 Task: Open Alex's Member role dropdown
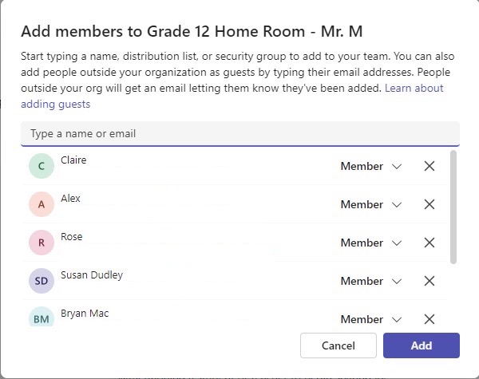click(x=371, y=204)
